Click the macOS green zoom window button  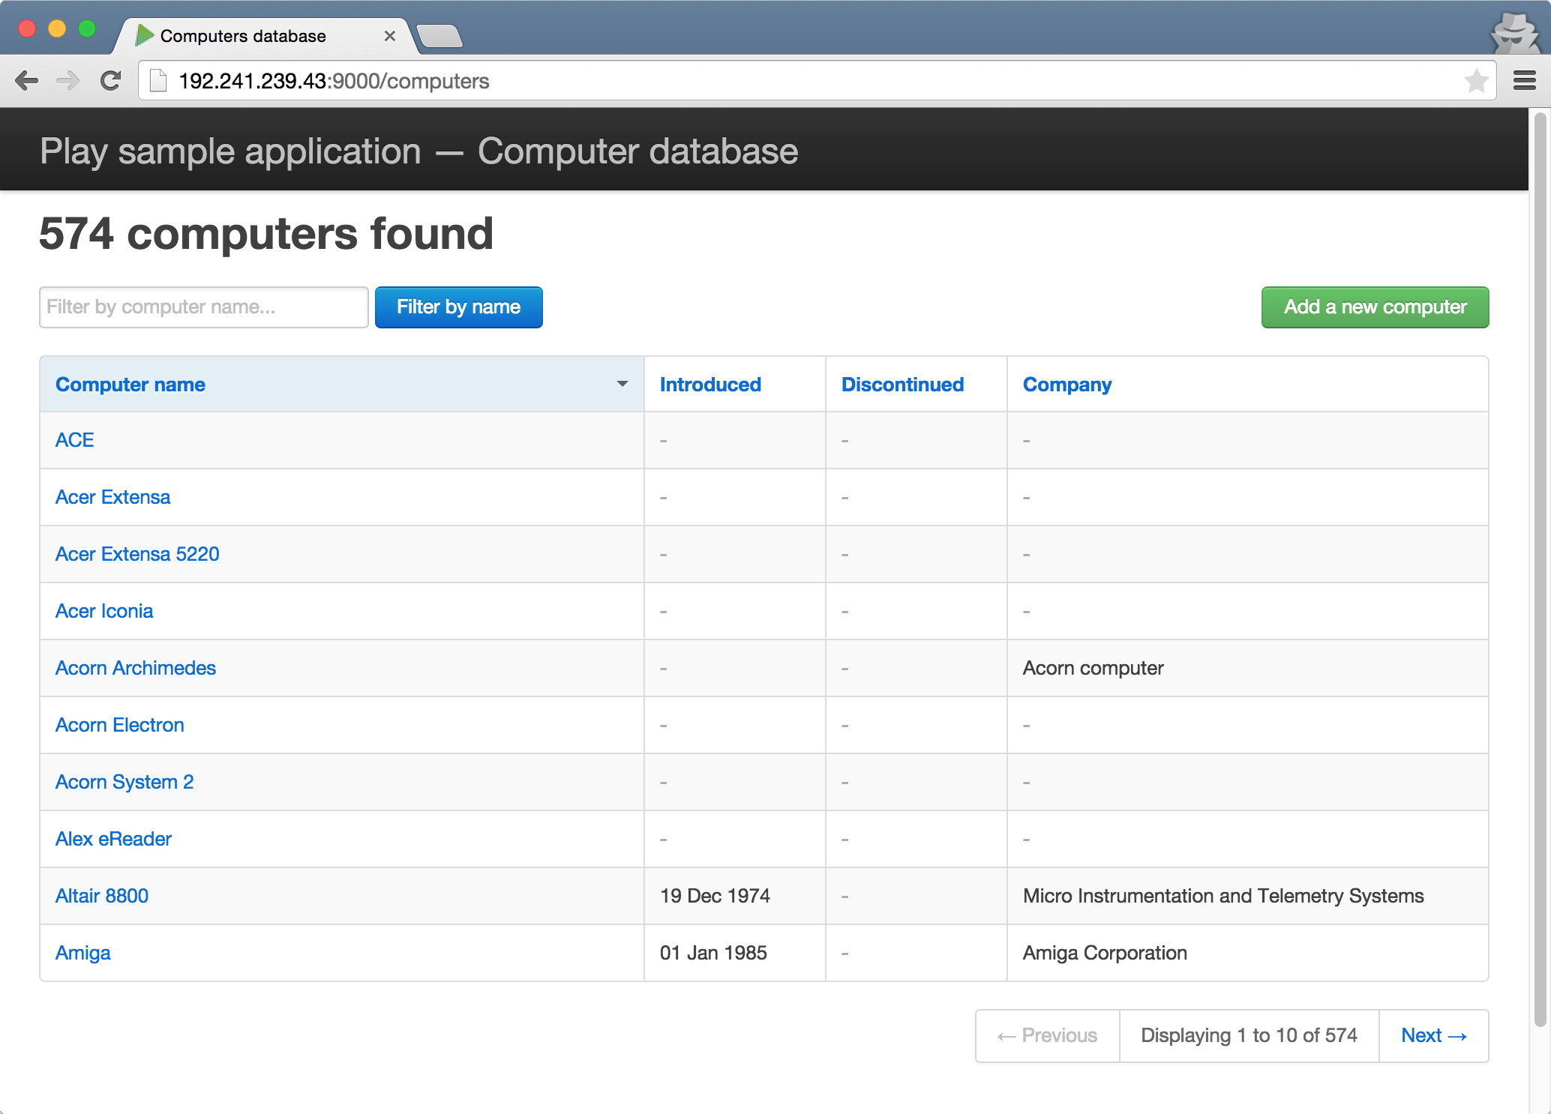pyautogui.click(x=88, y=28)
